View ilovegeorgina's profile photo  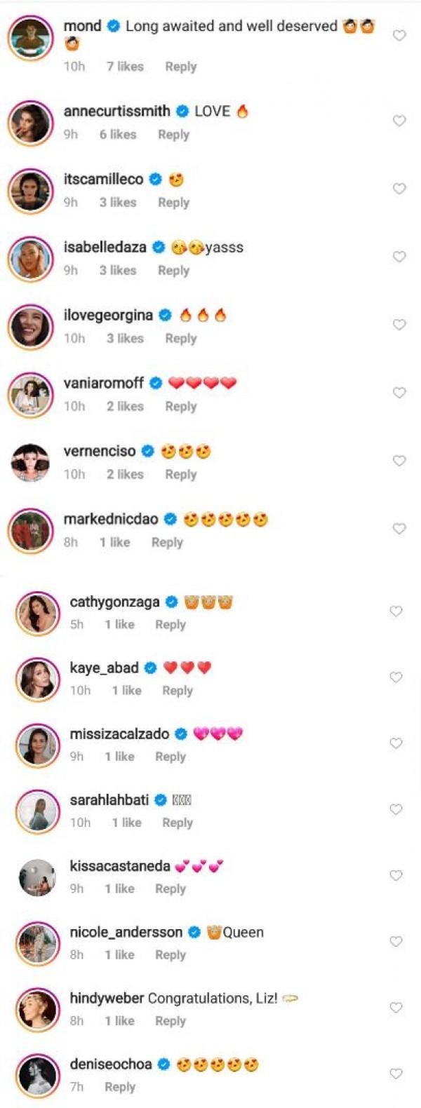(31, 327)
